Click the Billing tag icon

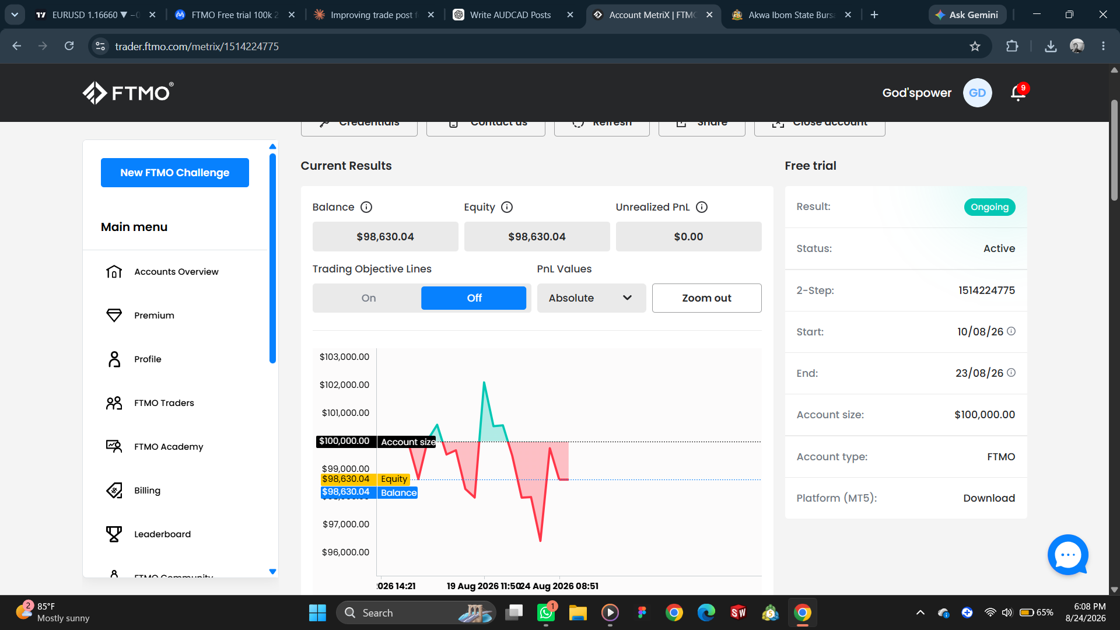[x=114, y=491]
